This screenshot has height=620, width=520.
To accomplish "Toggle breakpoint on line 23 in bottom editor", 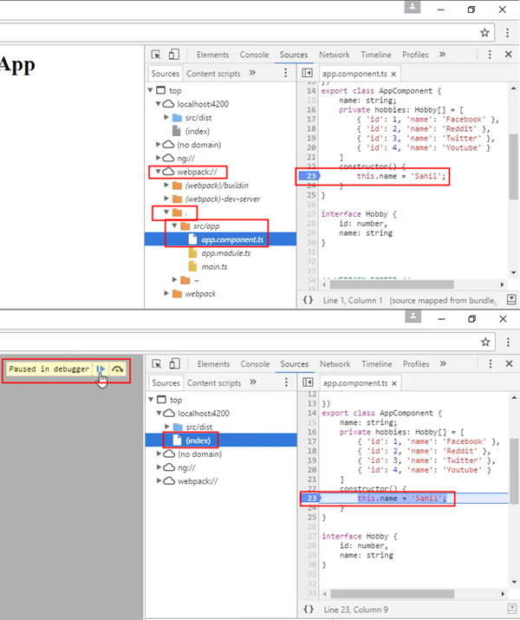I will (311, 499).
